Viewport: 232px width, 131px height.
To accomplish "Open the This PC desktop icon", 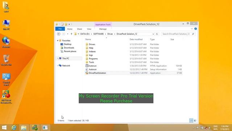I will point(6,25).
